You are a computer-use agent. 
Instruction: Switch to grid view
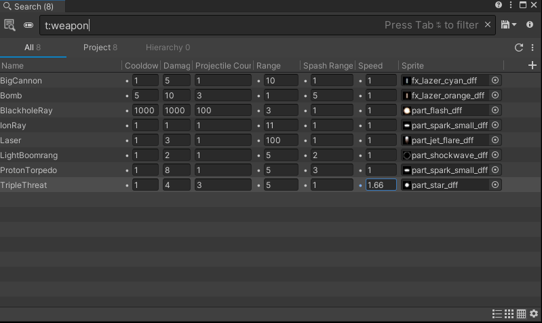[x=509, y=313]
